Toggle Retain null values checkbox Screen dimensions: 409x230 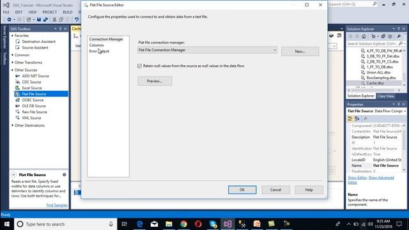coord(139,66)
